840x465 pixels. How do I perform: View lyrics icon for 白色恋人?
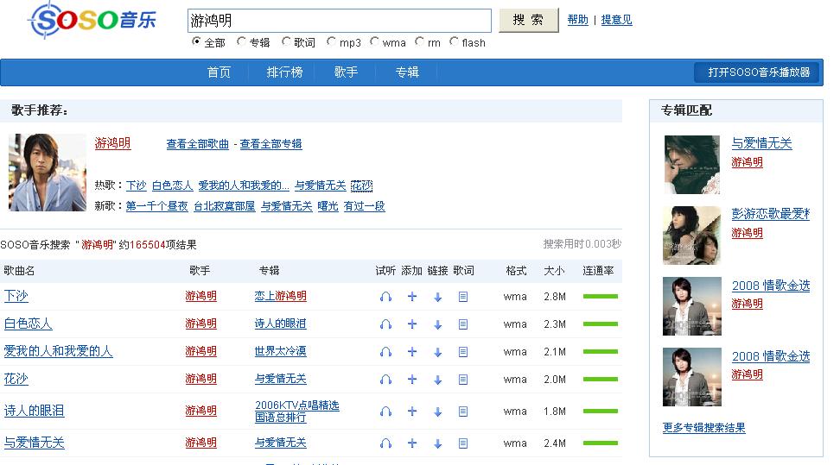tap(463, 324)
